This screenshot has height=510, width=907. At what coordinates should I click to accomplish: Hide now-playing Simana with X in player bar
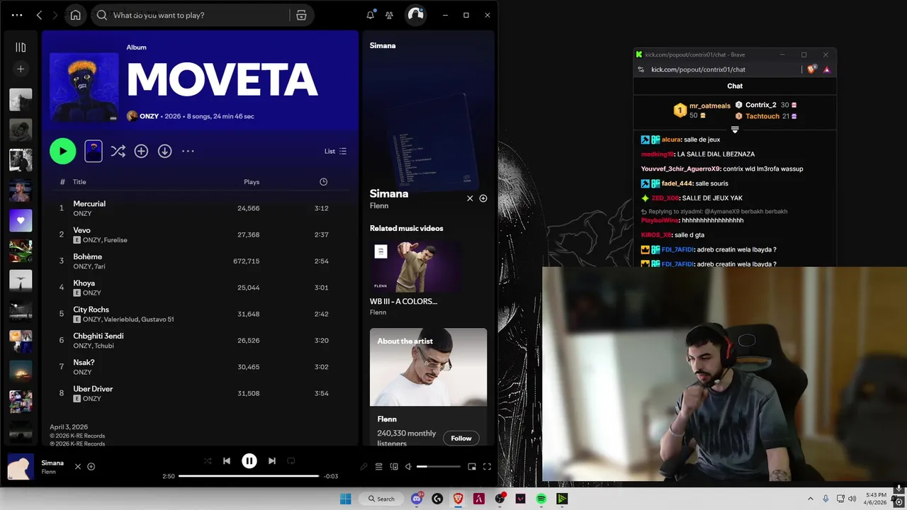coord(78,466)
